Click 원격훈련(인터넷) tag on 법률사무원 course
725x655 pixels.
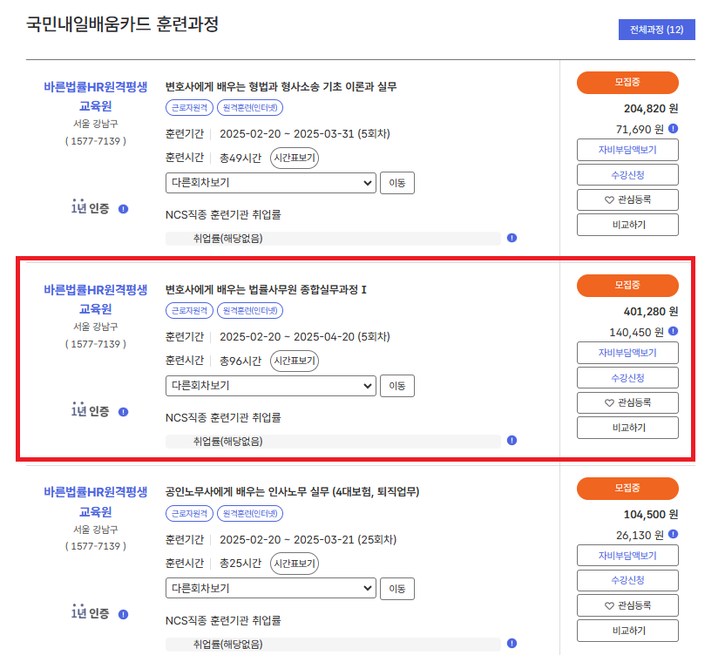[x=249, y=311]
